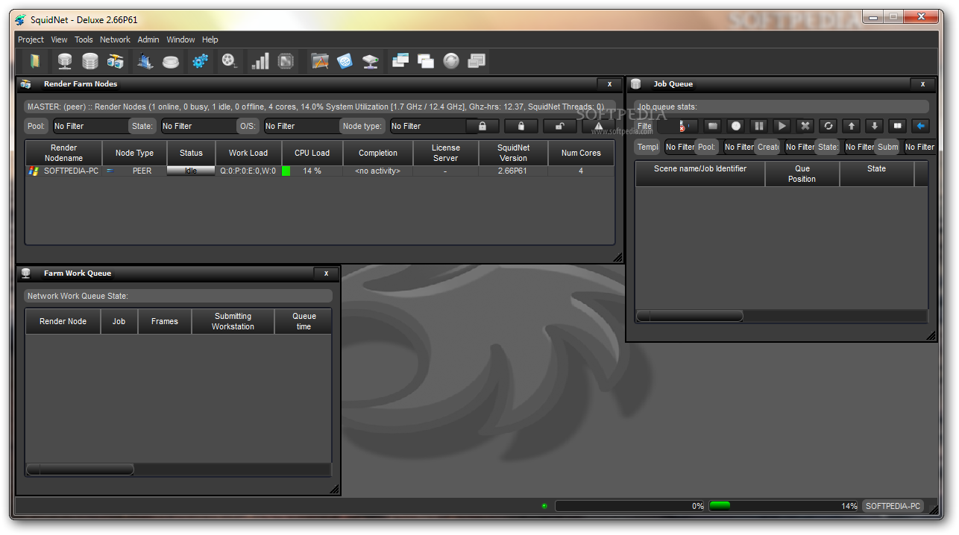Click the gray overlapping windows toolbar icon
Viewport: 959px width, 535px height.
point(477,61)
